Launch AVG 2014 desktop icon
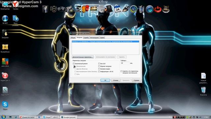 point(5,62)
